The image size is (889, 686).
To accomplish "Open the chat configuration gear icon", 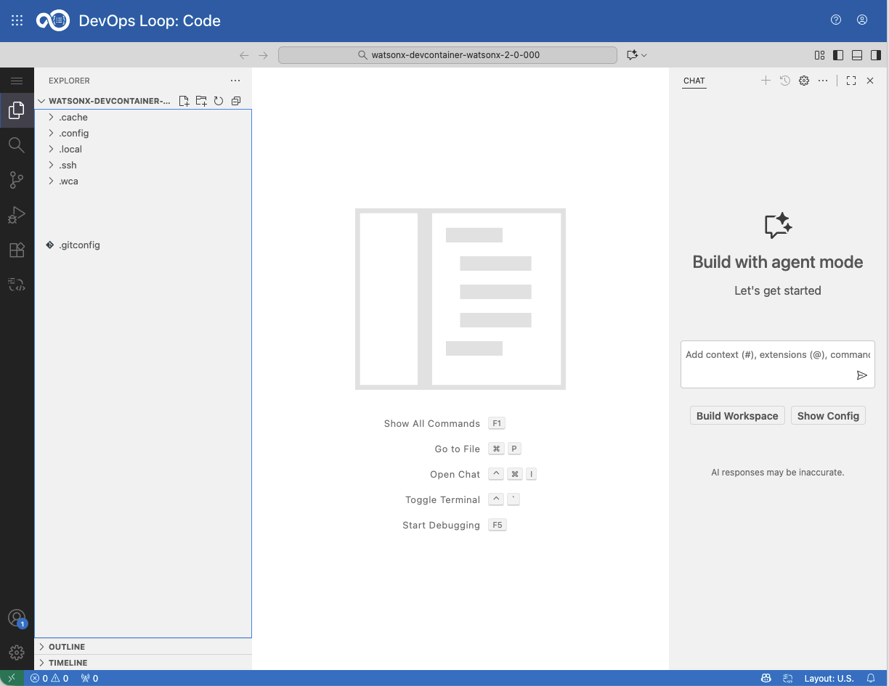I will coord(803,81).
